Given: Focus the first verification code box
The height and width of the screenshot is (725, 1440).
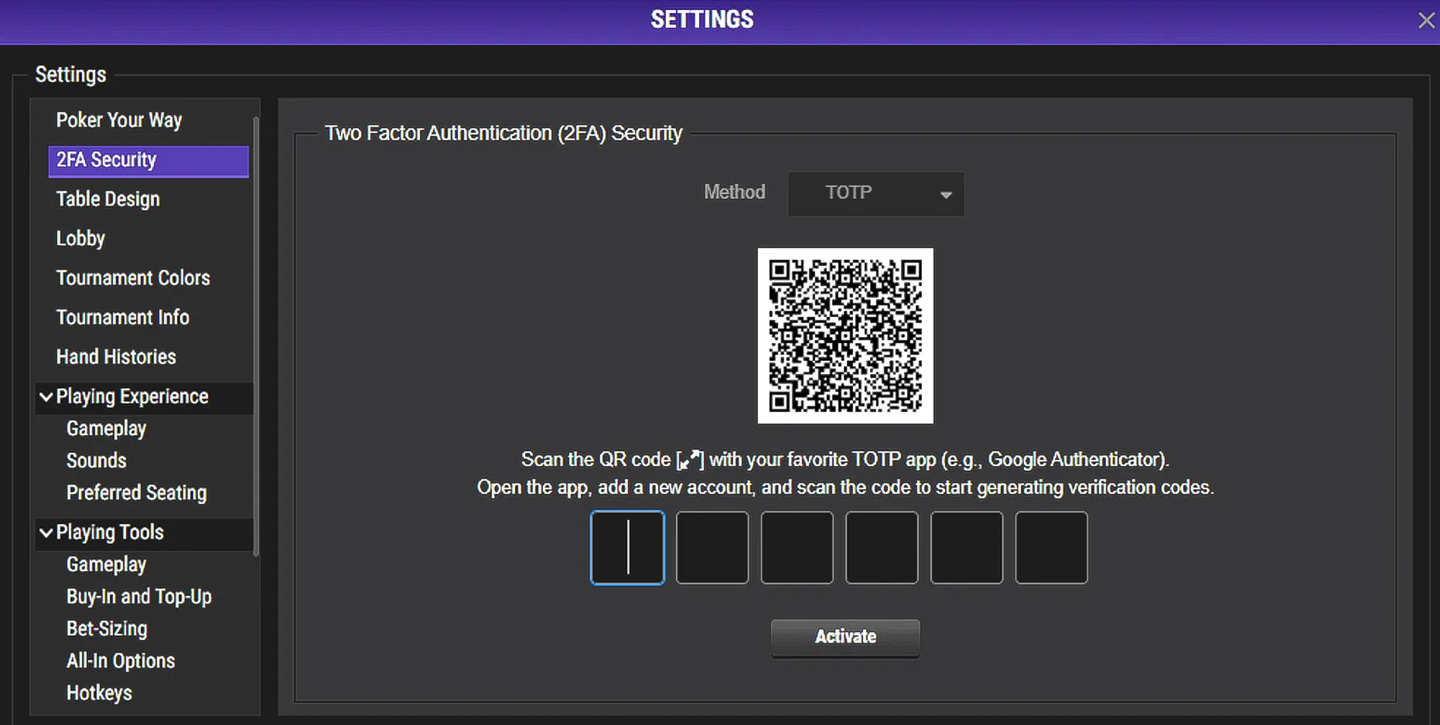Looking at the screenshot, I should [627, 547].
